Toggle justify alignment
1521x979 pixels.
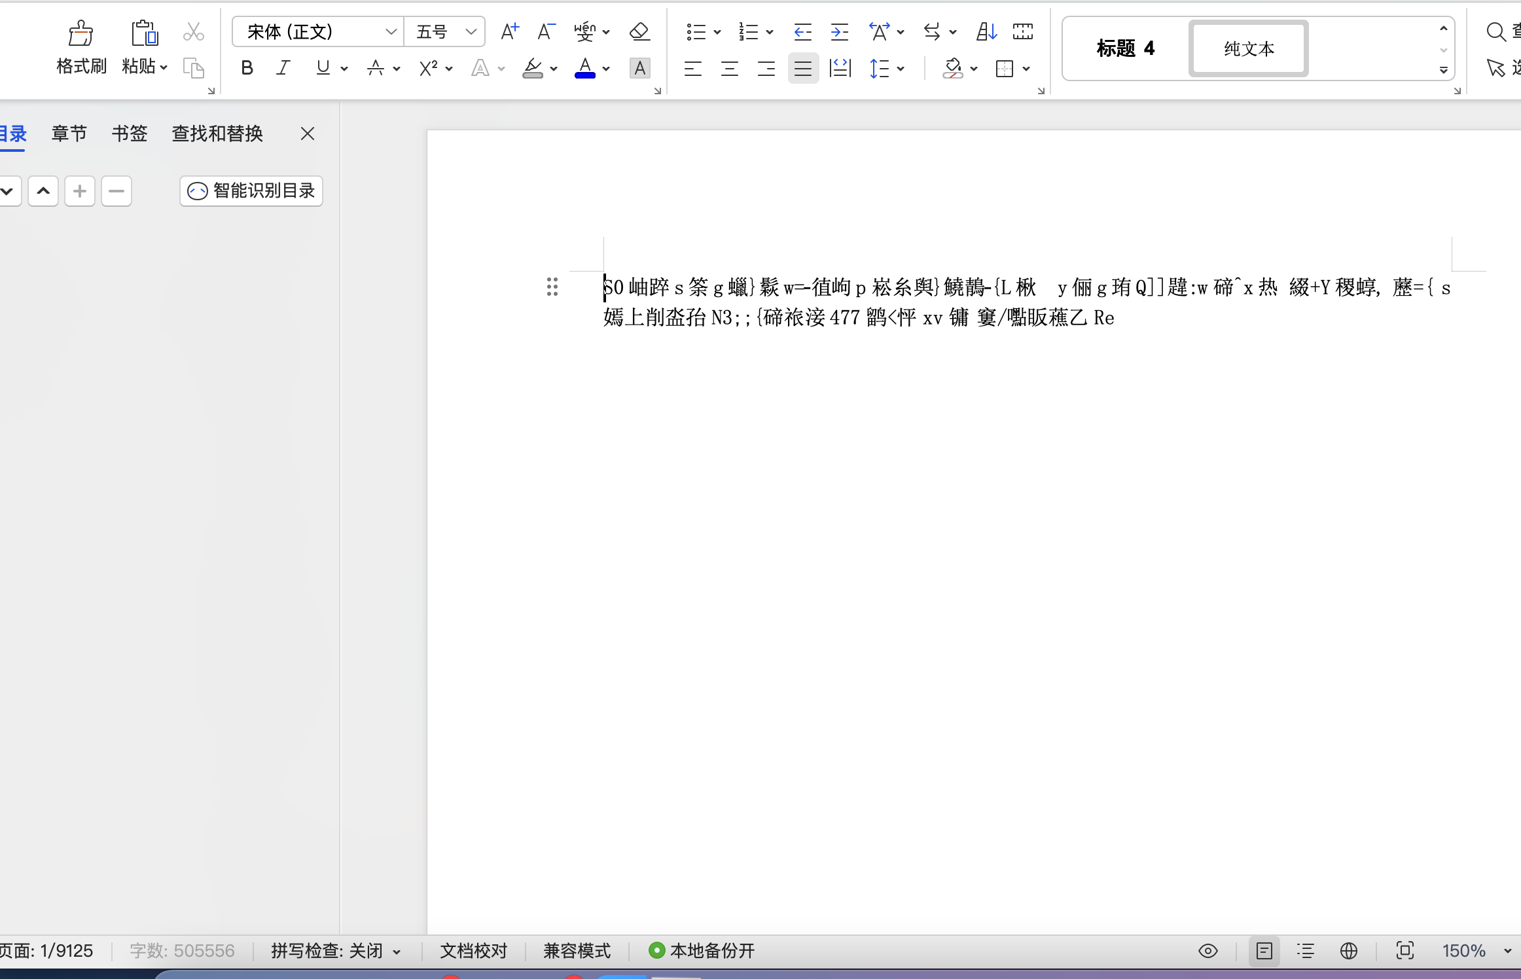coord(803,68)
